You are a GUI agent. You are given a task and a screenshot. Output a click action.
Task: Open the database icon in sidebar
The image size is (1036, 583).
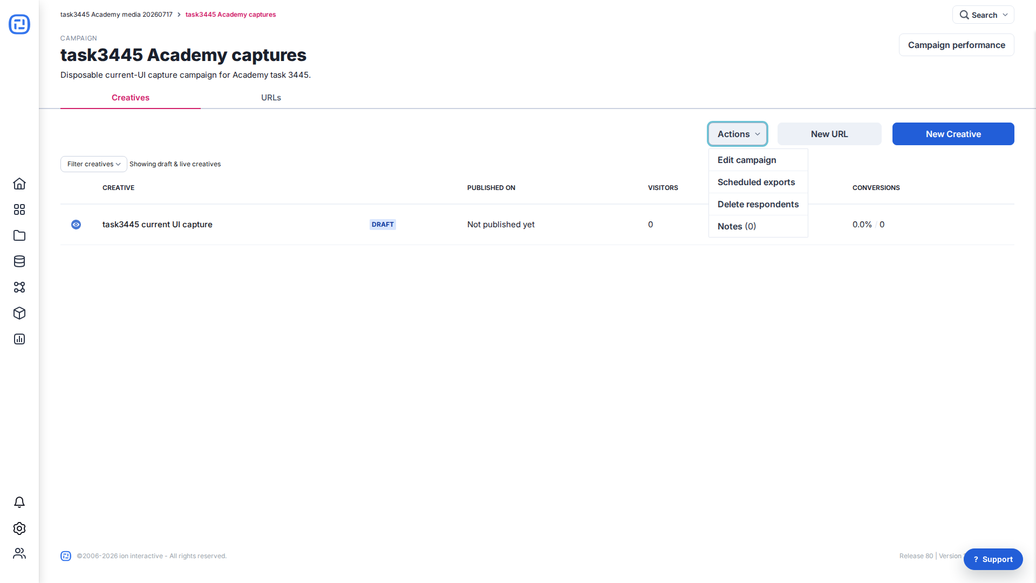click(x=19, y=261)
